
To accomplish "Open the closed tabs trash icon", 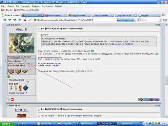I will coord(163,15).
